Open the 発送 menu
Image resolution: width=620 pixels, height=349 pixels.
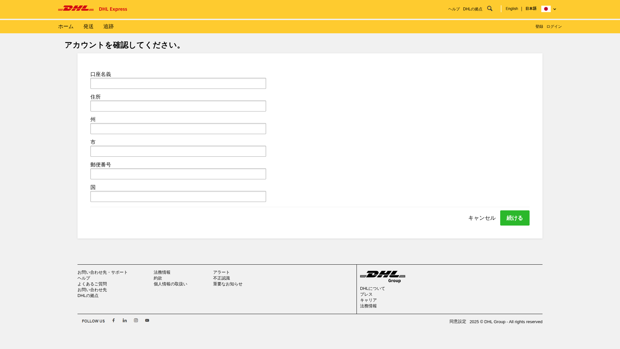[88, 26]
